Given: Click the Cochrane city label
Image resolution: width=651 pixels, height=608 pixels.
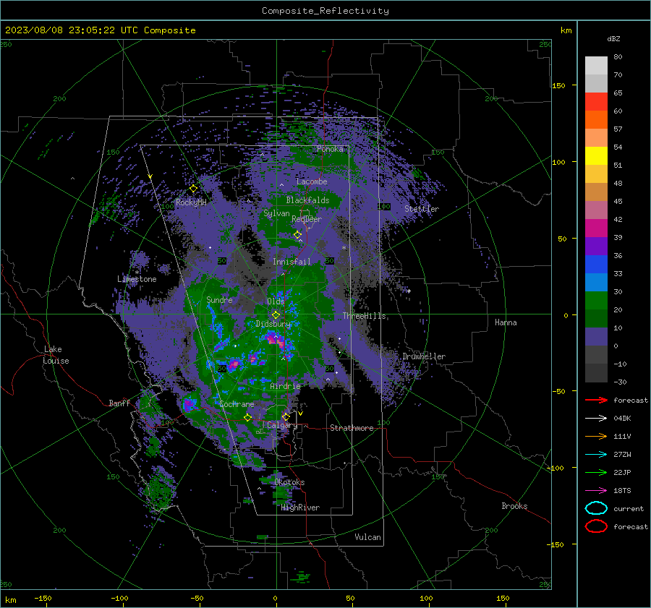Looking at the screenshot, I should click(x=237, y=404).
